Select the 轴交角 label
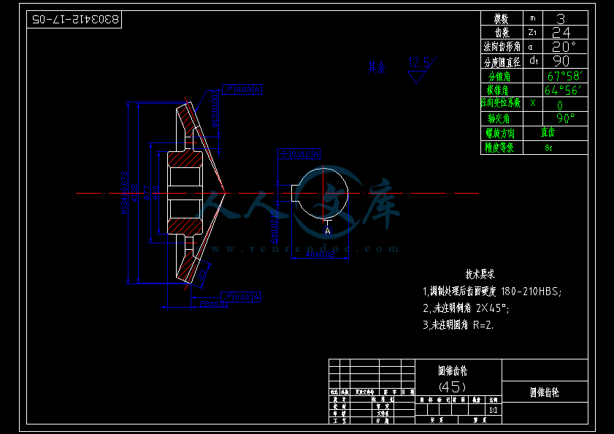Image resolution: width=614 pixels, height=434 pixels. [x=499, y=118]
